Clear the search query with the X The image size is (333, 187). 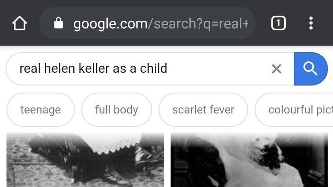(276, 69)
